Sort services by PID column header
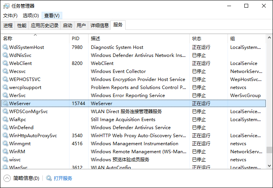The height and width of the screenshot is (188, 273). 79,39
